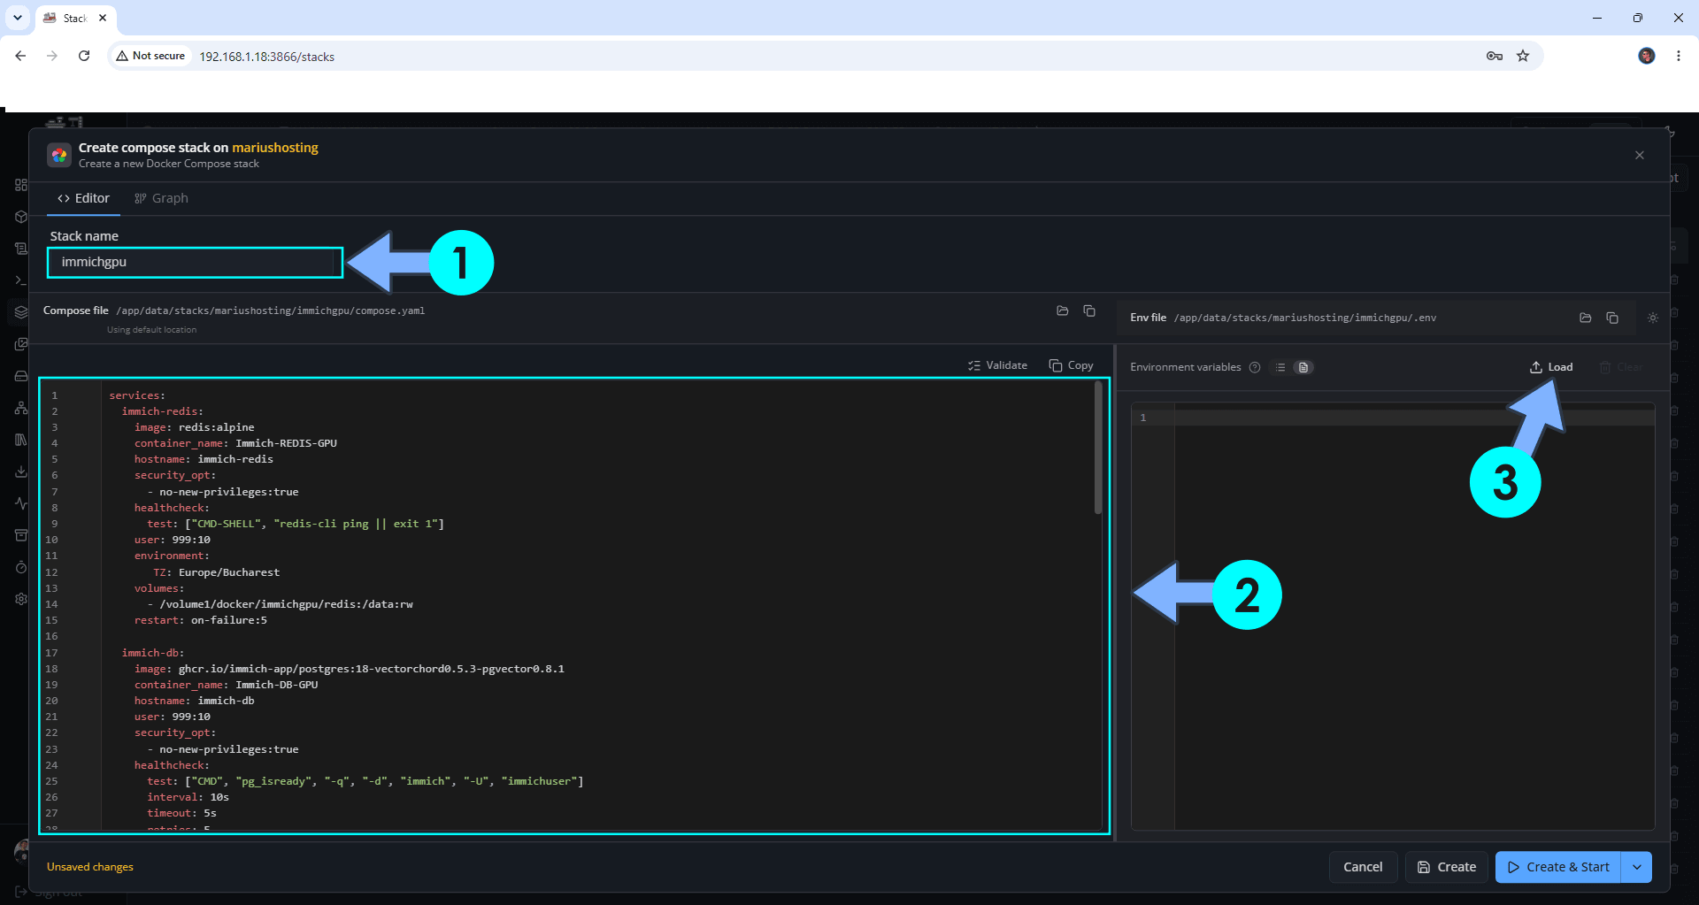The image size is (1699, 905).
Task: Open the browser tab search dropdown
Action: pyautogui.click(x=18, y=18)
